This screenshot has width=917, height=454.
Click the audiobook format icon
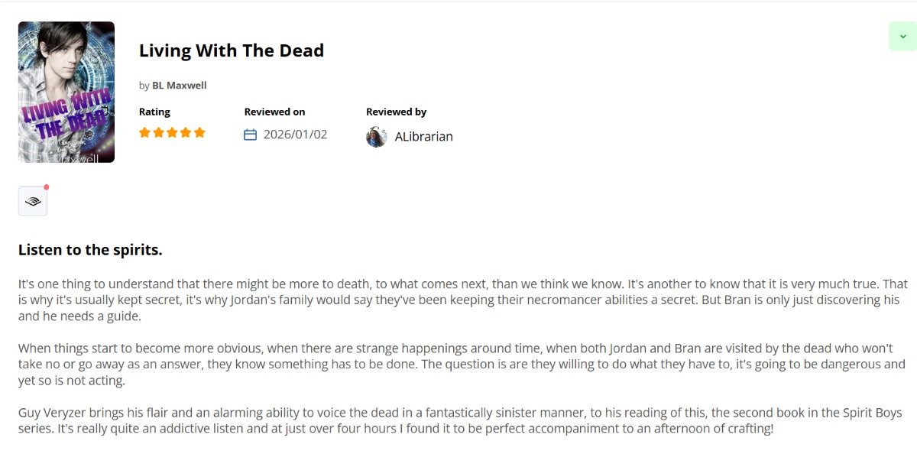[33, 202]
